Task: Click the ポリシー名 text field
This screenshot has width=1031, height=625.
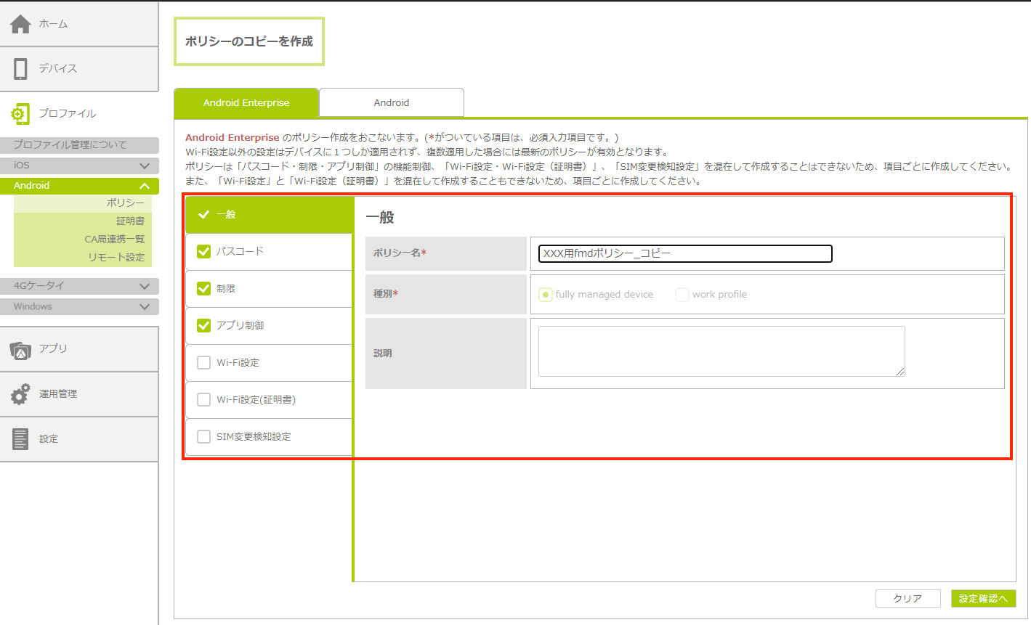Action: 684,254
